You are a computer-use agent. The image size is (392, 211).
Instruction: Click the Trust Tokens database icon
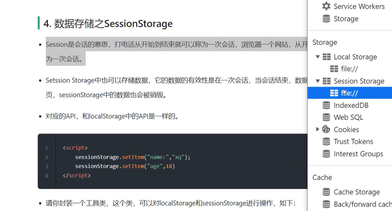(x=326, y=141)
